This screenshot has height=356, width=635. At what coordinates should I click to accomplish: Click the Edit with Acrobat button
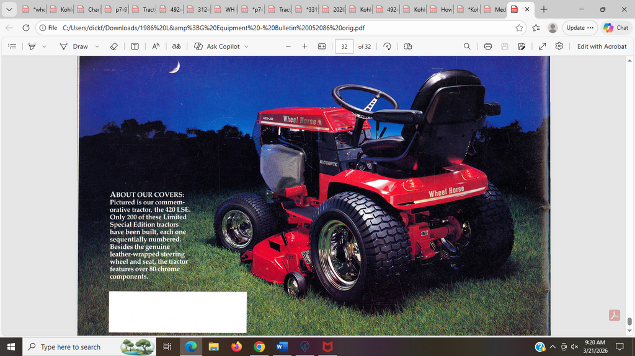(602, 46)
